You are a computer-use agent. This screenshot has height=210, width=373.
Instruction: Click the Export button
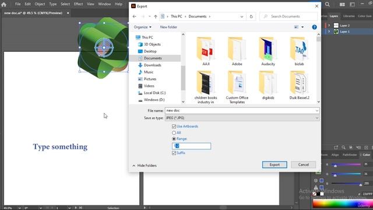[275, 164]
